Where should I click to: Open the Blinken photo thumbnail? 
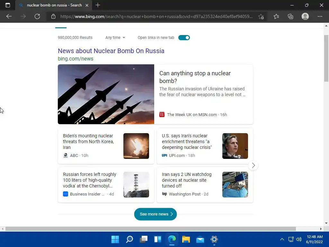click(235, 146)
